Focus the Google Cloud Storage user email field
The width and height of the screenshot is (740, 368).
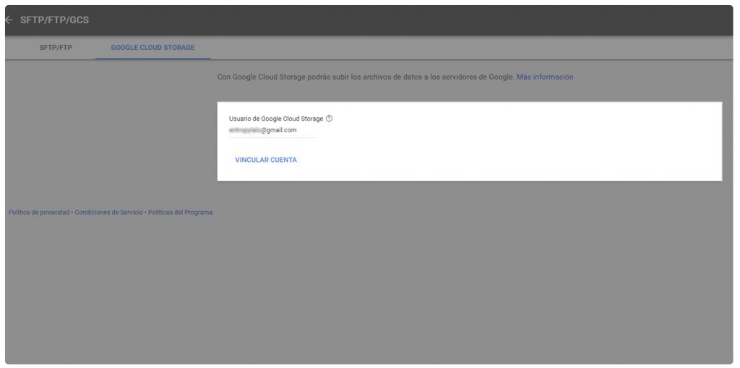pos(272,130)
